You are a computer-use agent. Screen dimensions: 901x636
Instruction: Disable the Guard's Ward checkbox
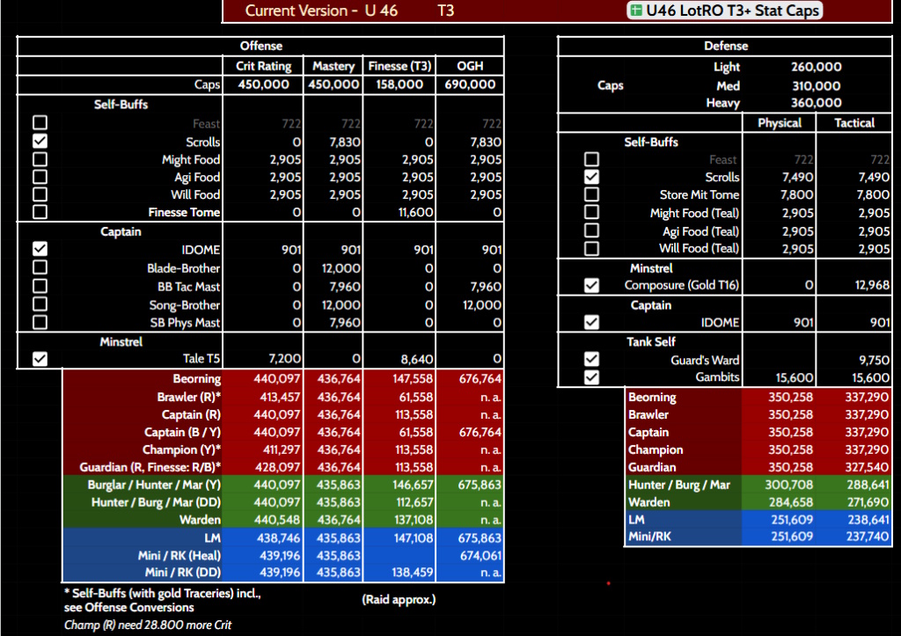591,359
